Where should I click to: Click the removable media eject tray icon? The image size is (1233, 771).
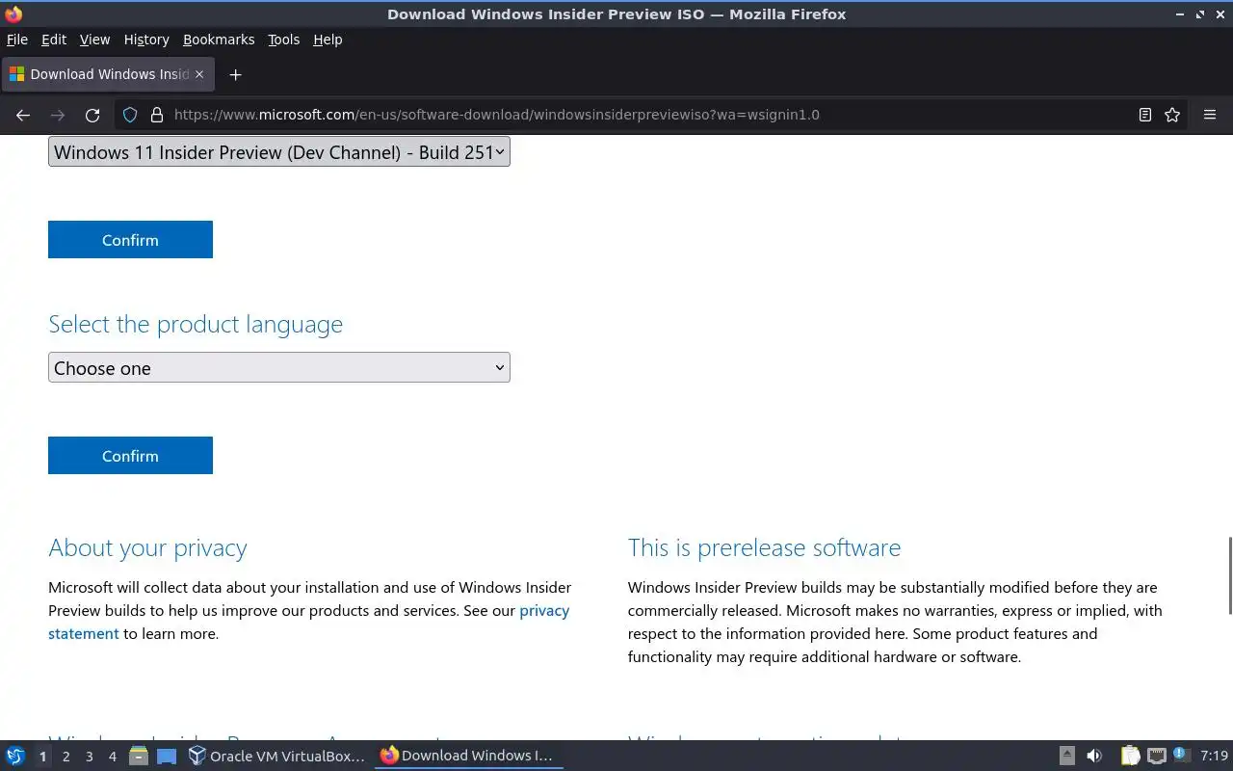(x=1067, y=757)
